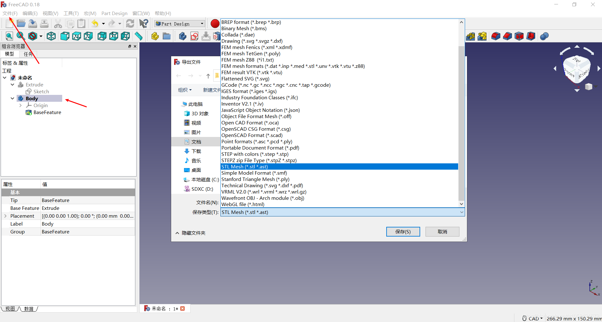Open undo history dropdown arrow
The image size is (602, 322).
(103, 24)
